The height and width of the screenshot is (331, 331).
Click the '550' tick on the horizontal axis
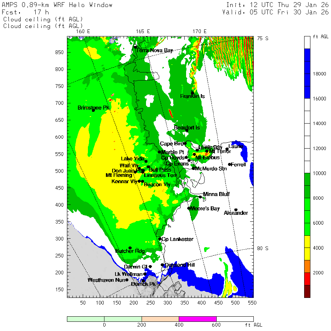(252, 303)
